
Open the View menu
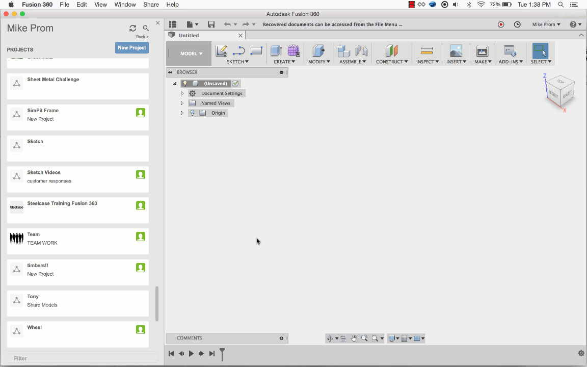click(100, 5)
